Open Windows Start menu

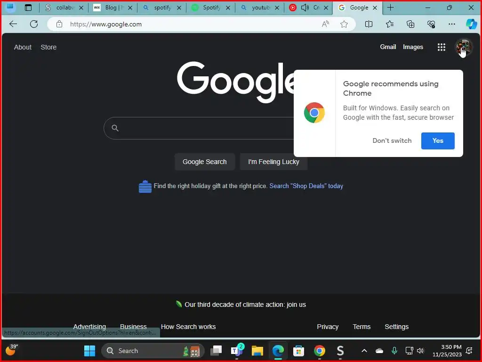[90, 351]
